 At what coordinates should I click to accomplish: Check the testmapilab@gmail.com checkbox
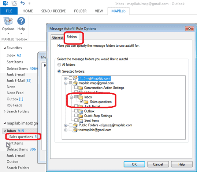pos(70,129)
